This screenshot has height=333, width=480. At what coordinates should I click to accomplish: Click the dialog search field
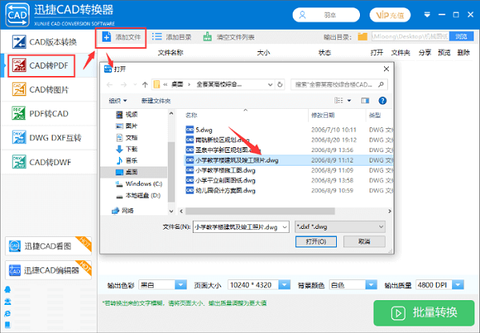point(339,85)
